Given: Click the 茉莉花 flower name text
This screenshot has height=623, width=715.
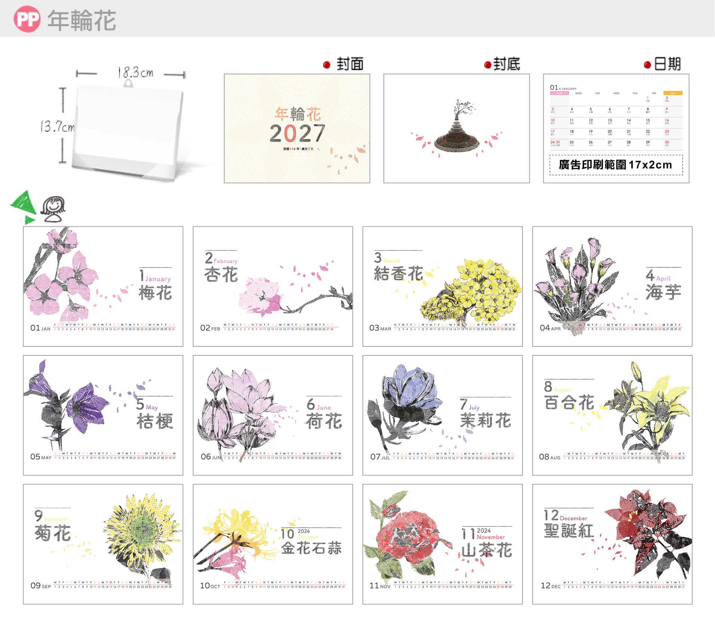Looking at the screenshot, I should point(486,420).
